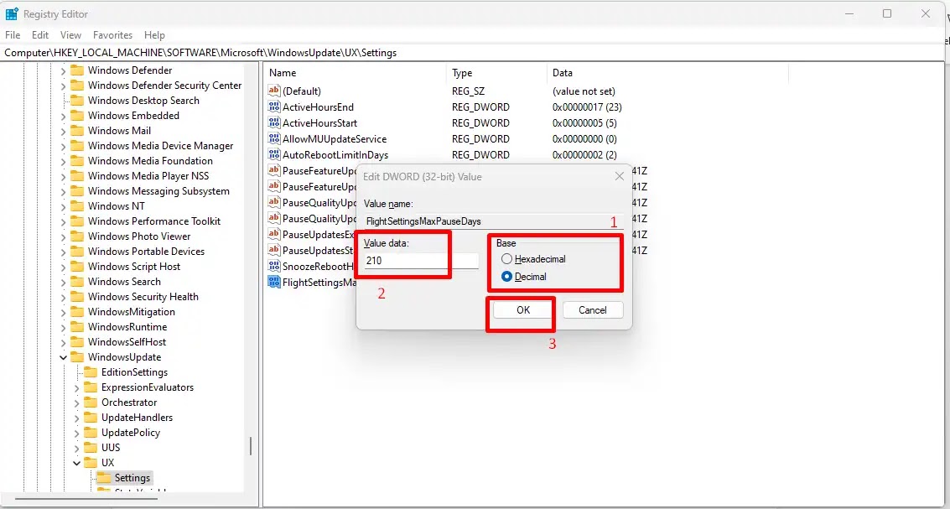The height and width of the screenshot is (509, 950).
Task: Click the FlightSettingsMa... DWORD icon
Action: [274, 282]
